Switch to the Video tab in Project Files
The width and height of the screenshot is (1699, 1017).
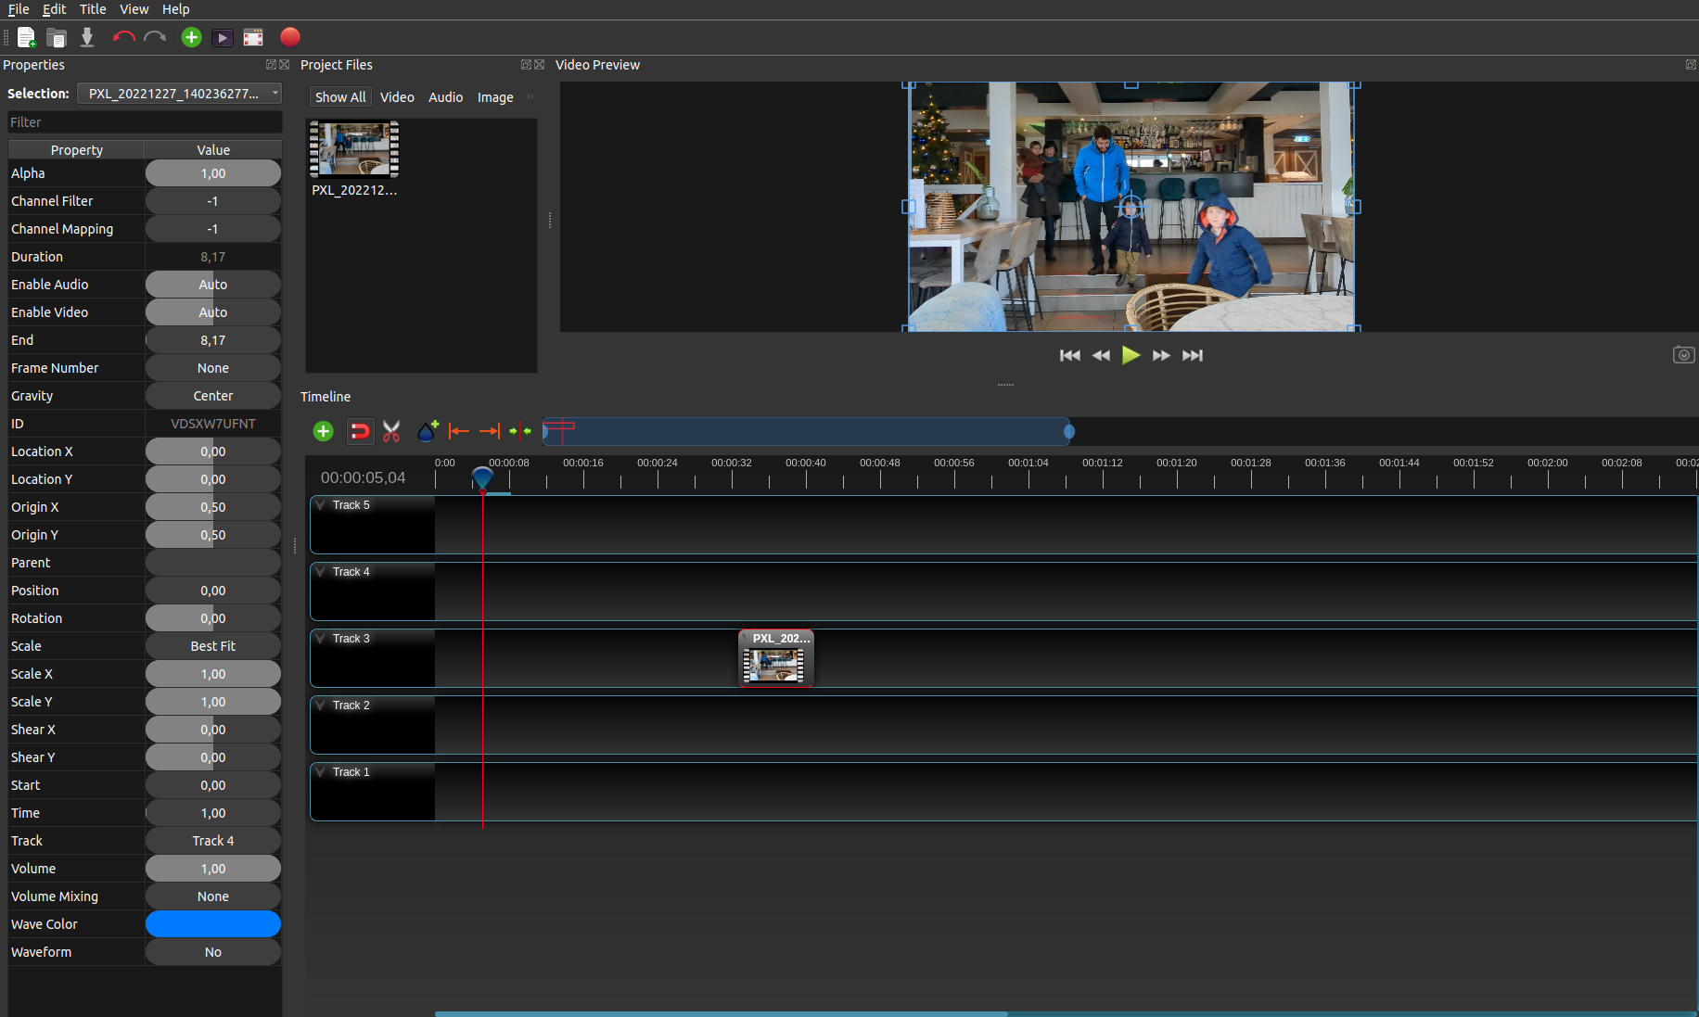click(x=397, y=96)
